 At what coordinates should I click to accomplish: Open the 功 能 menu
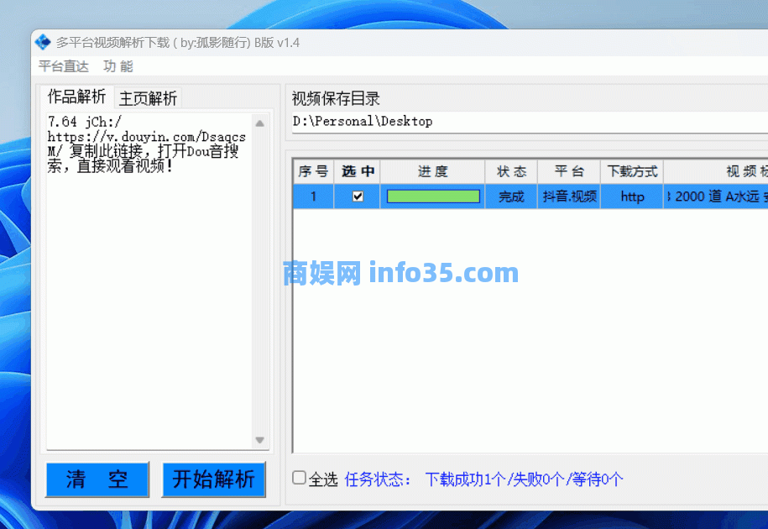pos(118,66)
